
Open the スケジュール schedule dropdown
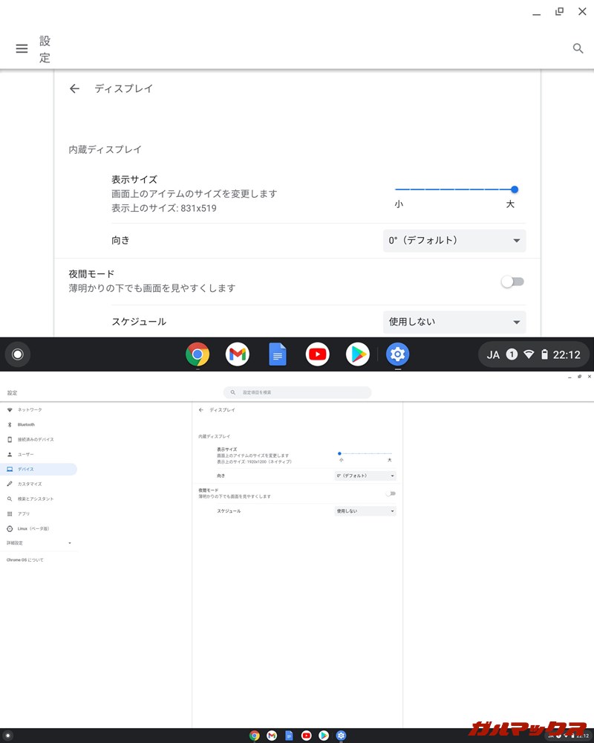click(454, 322)
